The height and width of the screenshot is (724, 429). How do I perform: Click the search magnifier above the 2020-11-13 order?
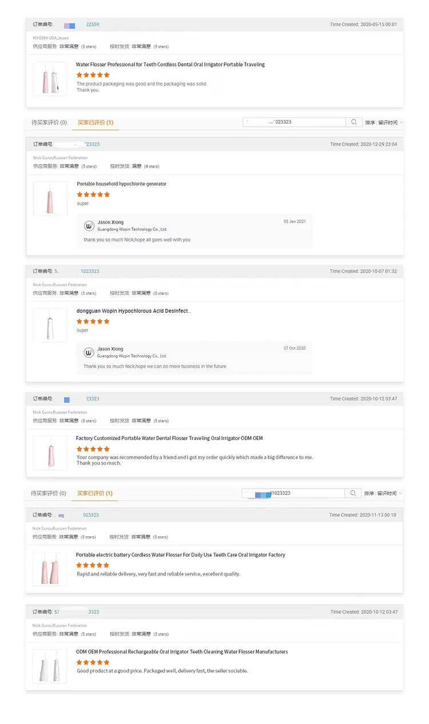(x=353, y=493)
